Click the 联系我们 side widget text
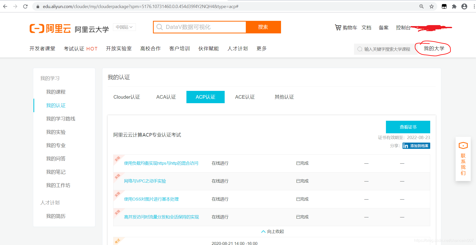This screenshot has width=476, height=245. click(463, 164)
